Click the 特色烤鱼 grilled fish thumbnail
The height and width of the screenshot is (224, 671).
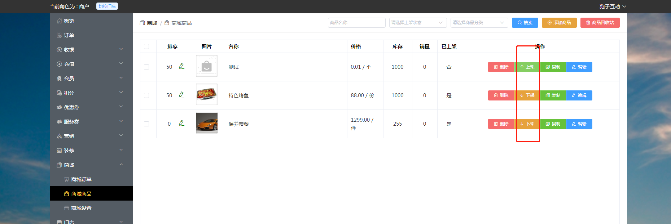pos(207,94)
